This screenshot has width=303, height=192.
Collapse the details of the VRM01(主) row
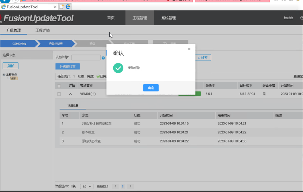tap(70, 94)
